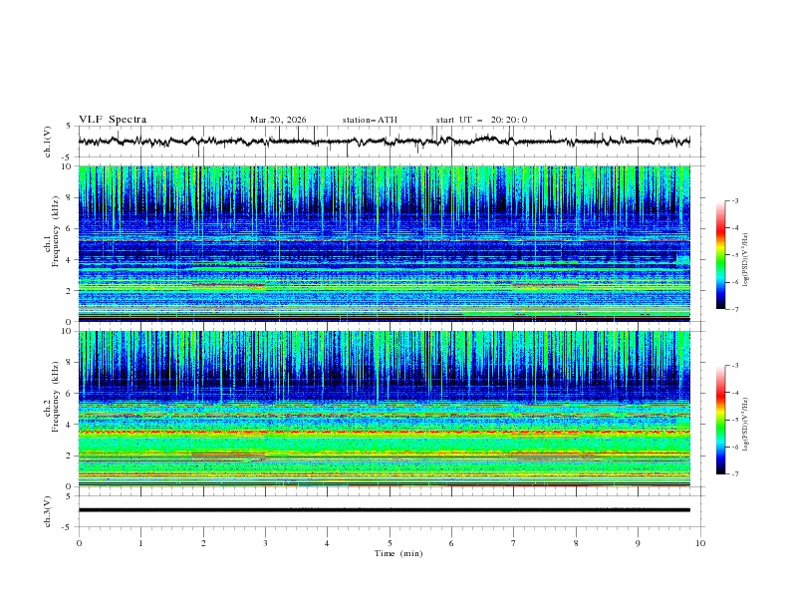Click the "3" tick on the time axis
Viewport: 789px width, 610px height.
tap(265, 543)
